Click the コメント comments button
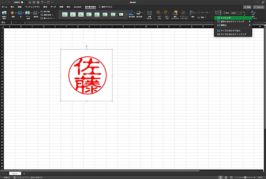This screenshot has width=266, height=179. point(259,7)
